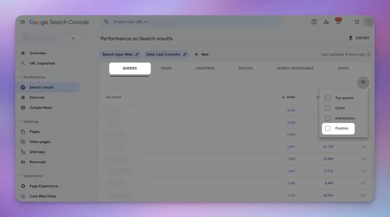390x217 pixels.
Task: Click the Video pages icon
Action: pyautogui.click(x=23, y=142)
